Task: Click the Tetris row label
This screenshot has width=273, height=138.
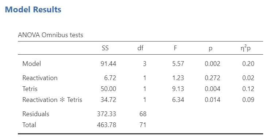Action: (x=30, y=89)
